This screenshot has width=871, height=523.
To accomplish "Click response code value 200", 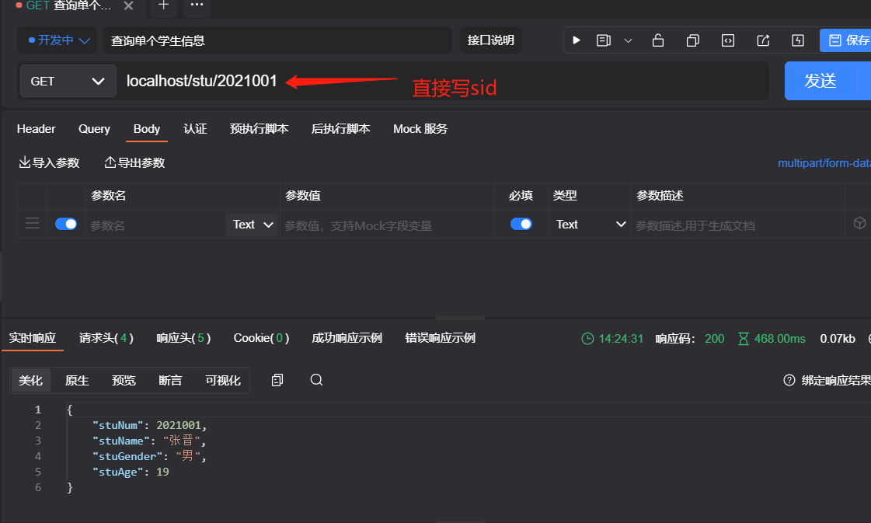I will point(714,339).
